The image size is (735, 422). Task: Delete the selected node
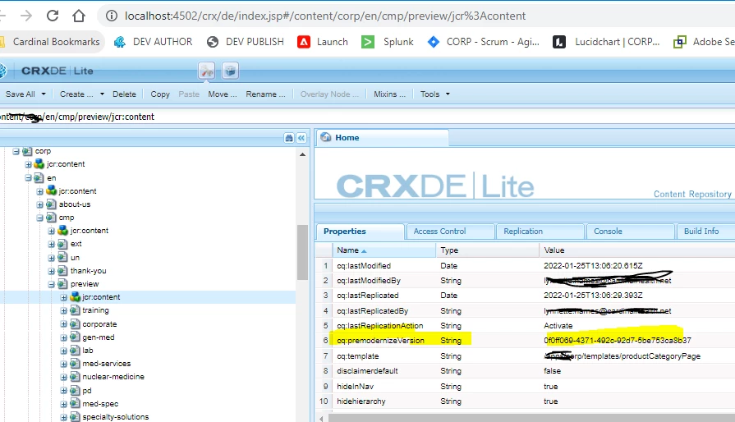tap(124, 94)
